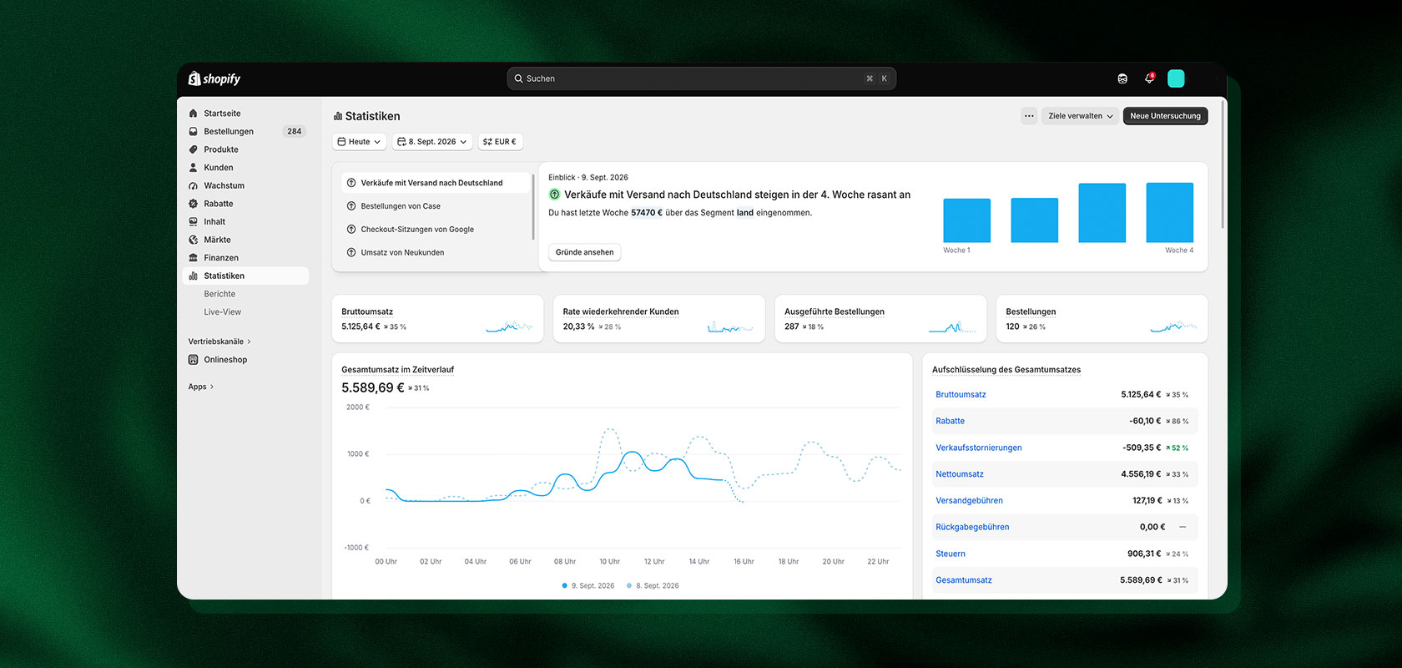Click the Statistiken bar chart sidebar icon

click(194, 276)
